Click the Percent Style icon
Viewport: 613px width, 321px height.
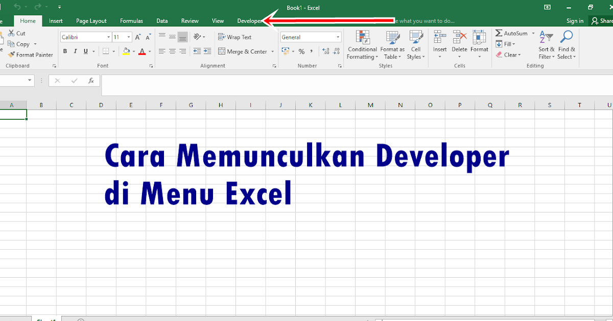[x=302, y=51]
